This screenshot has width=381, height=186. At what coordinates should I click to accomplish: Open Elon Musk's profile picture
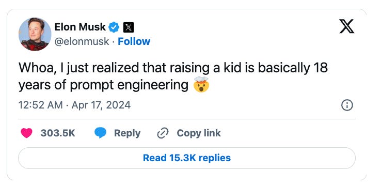click(x=35, y=34)
